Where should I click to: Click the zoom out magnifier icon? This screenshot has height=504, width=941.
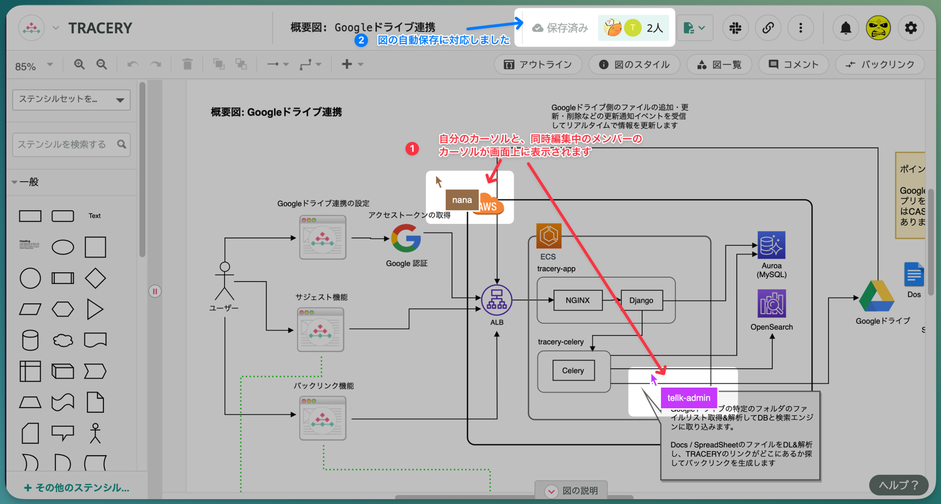click(101, 64)
